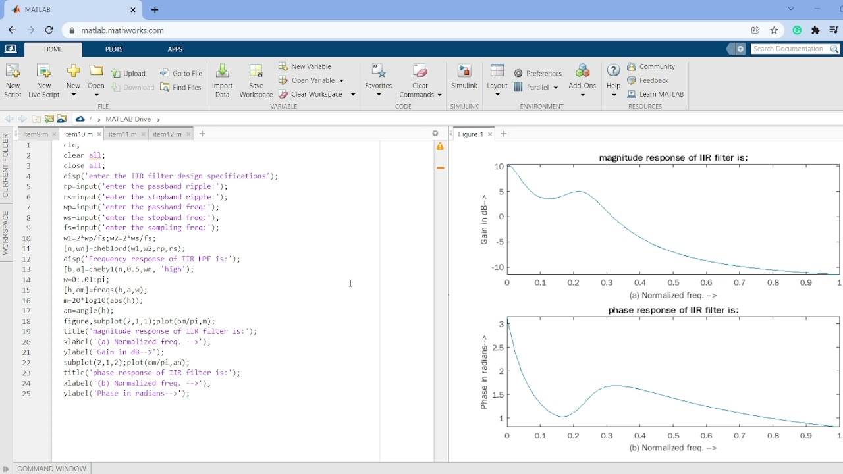Click Find Files
This screenshot has height=474, width=843.
click(x=181, y=87)
